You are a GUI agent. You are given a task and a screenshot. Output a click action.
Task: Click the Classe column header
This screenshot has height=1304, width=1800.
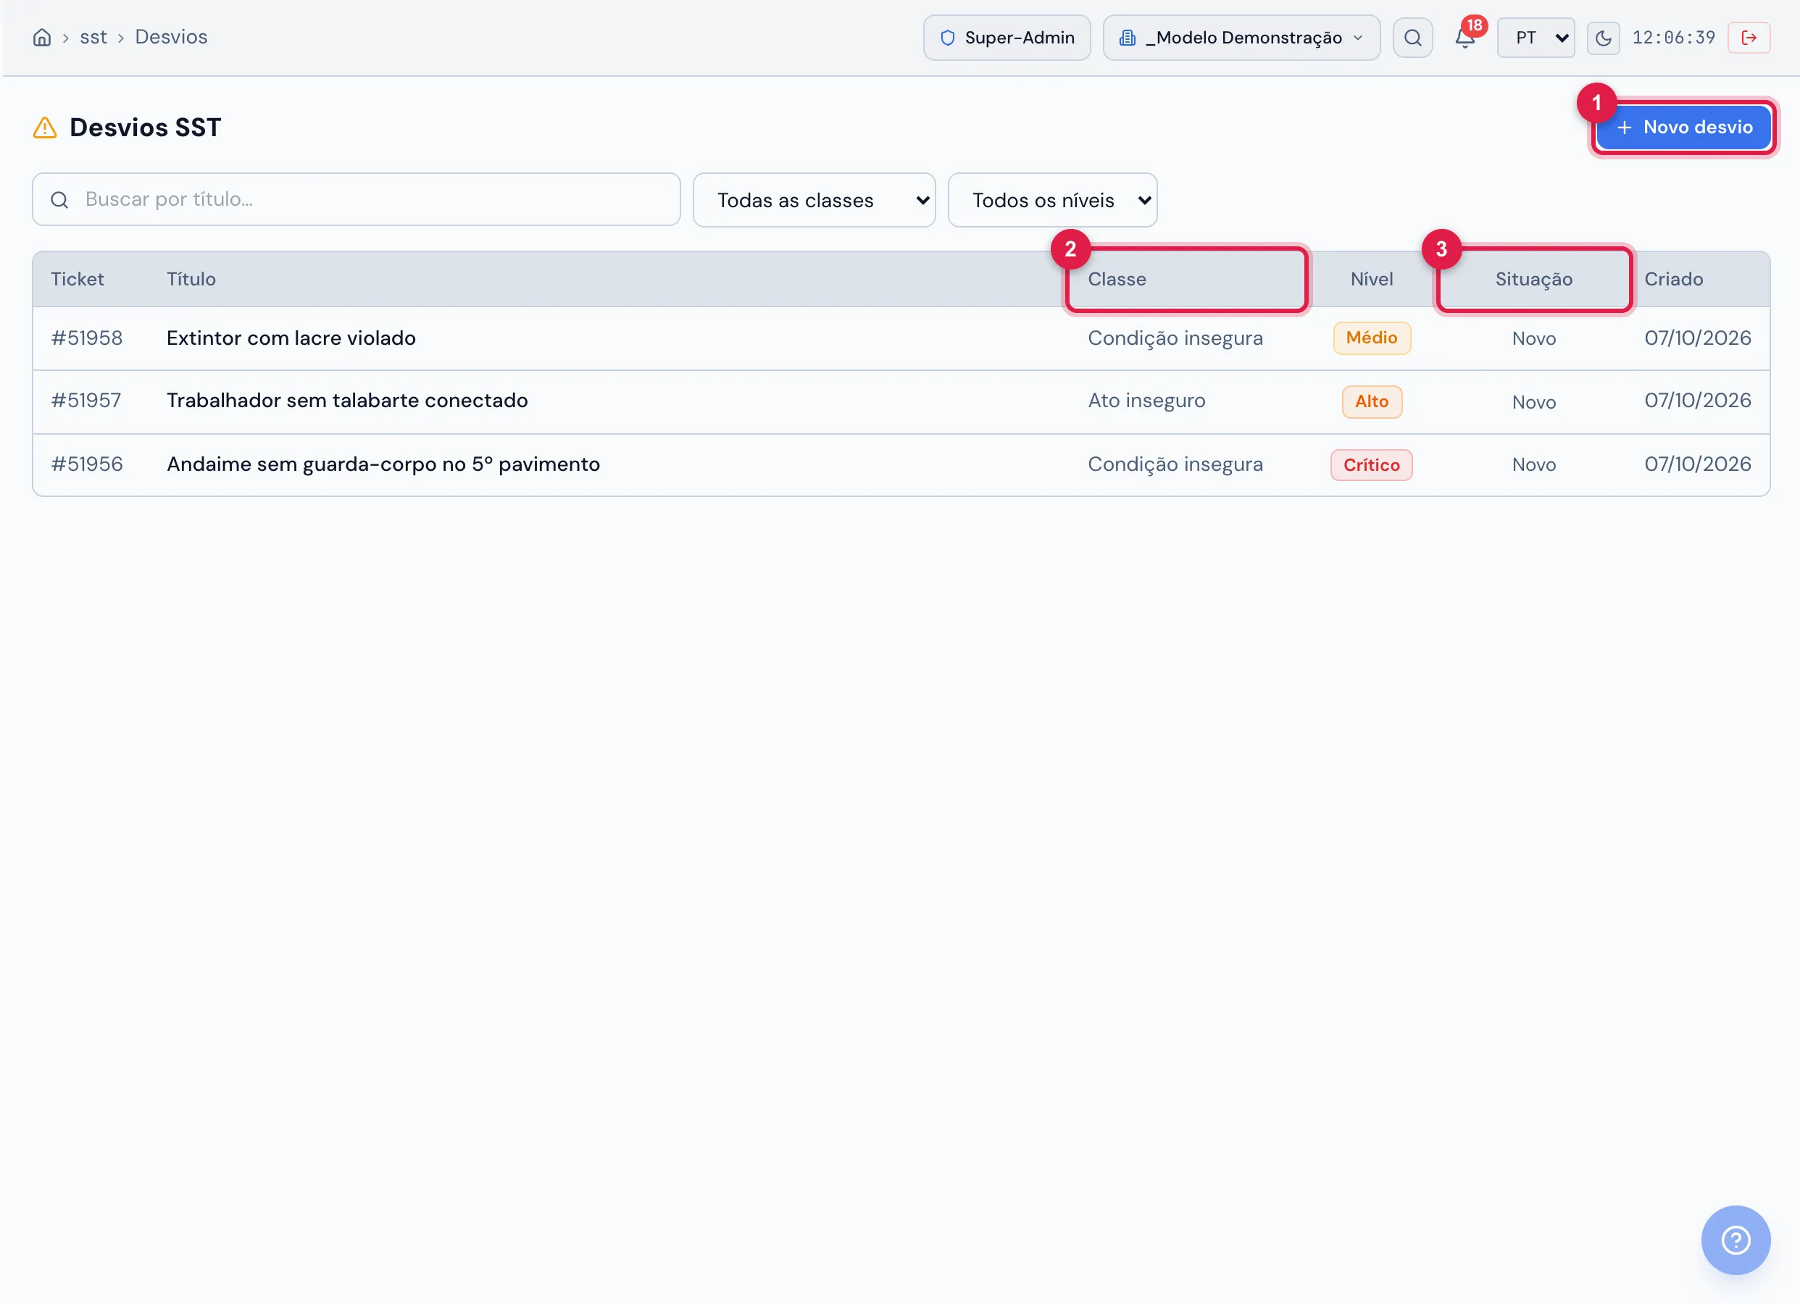pyautogui.click(x=1117, y=279)
